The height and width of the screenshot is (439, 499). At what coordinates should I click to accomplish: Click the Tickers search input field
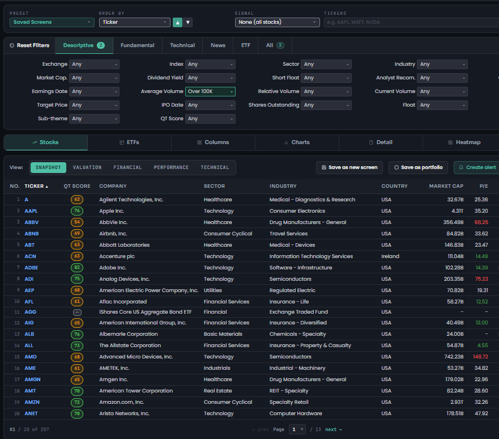point(411,22)
